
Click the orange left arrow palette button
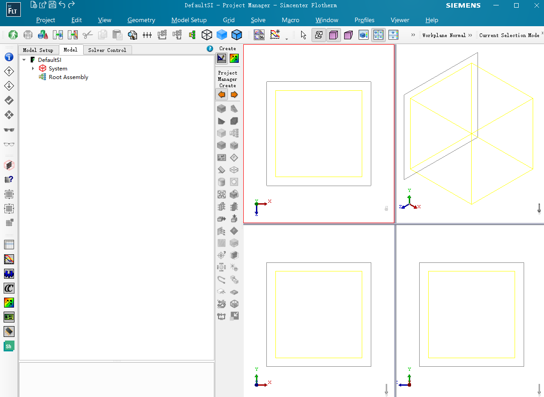(222, 94)
